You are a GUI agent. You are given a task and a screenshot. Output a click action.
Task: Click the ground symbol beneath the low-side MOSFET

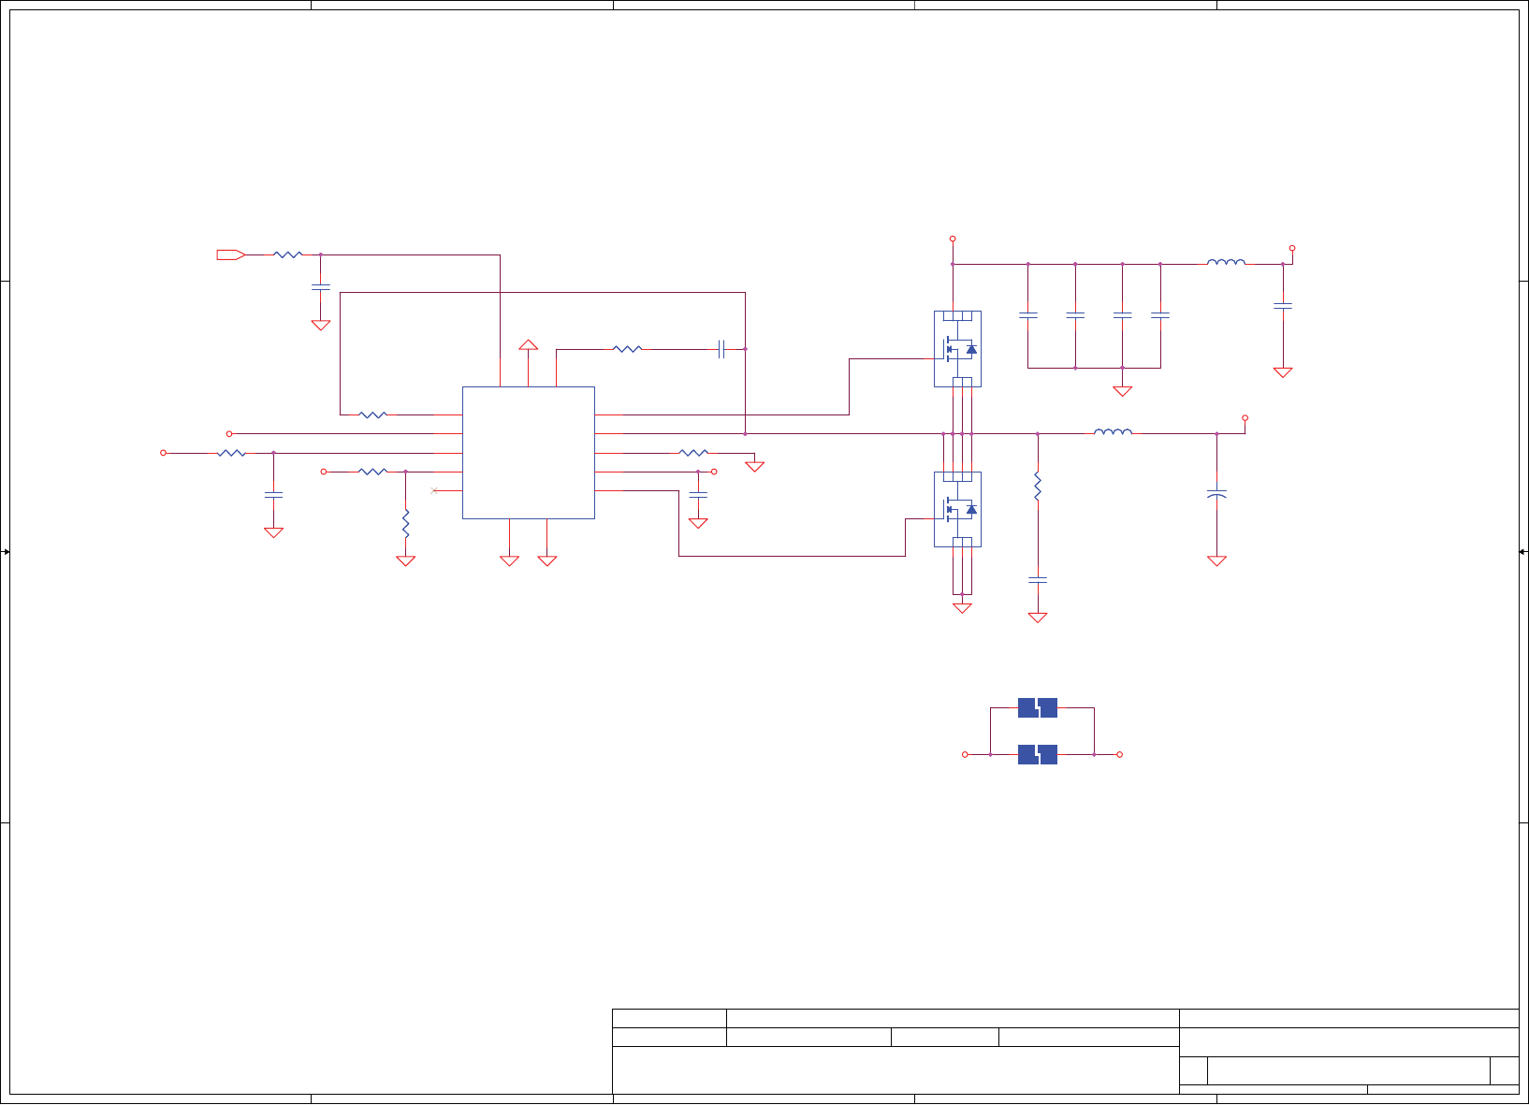[962, 608]
